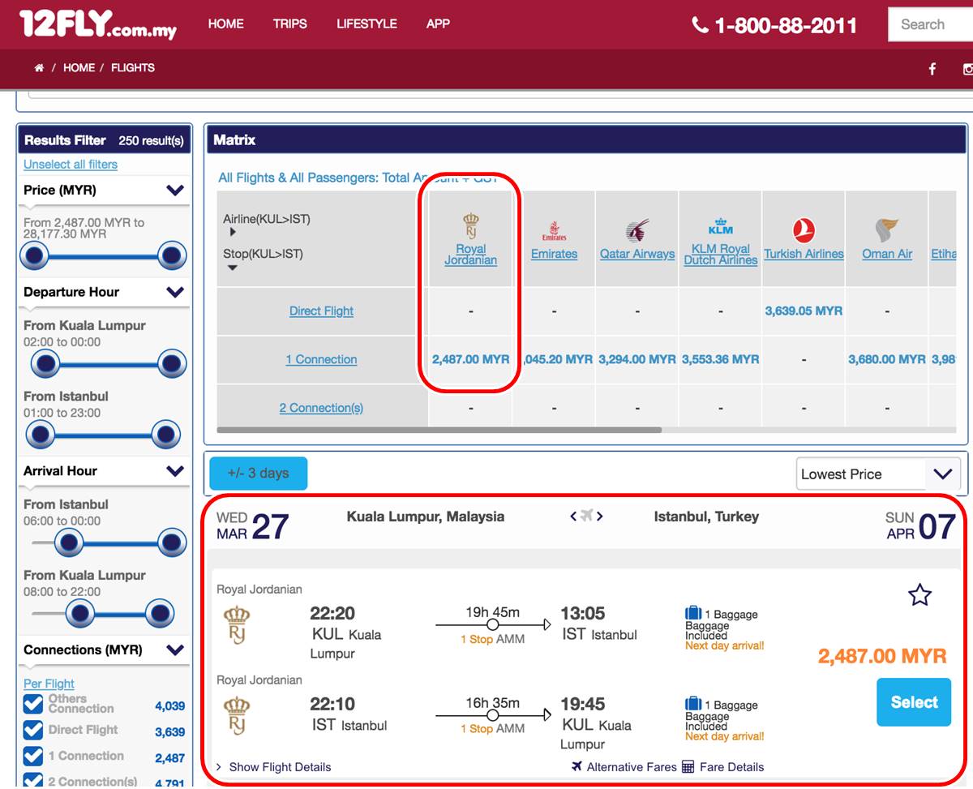Click the Per Flight link

(x=49, y=684)
